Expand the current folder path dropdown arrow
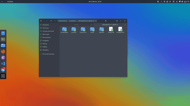190x106 pixels. click(x=96, y=21)
